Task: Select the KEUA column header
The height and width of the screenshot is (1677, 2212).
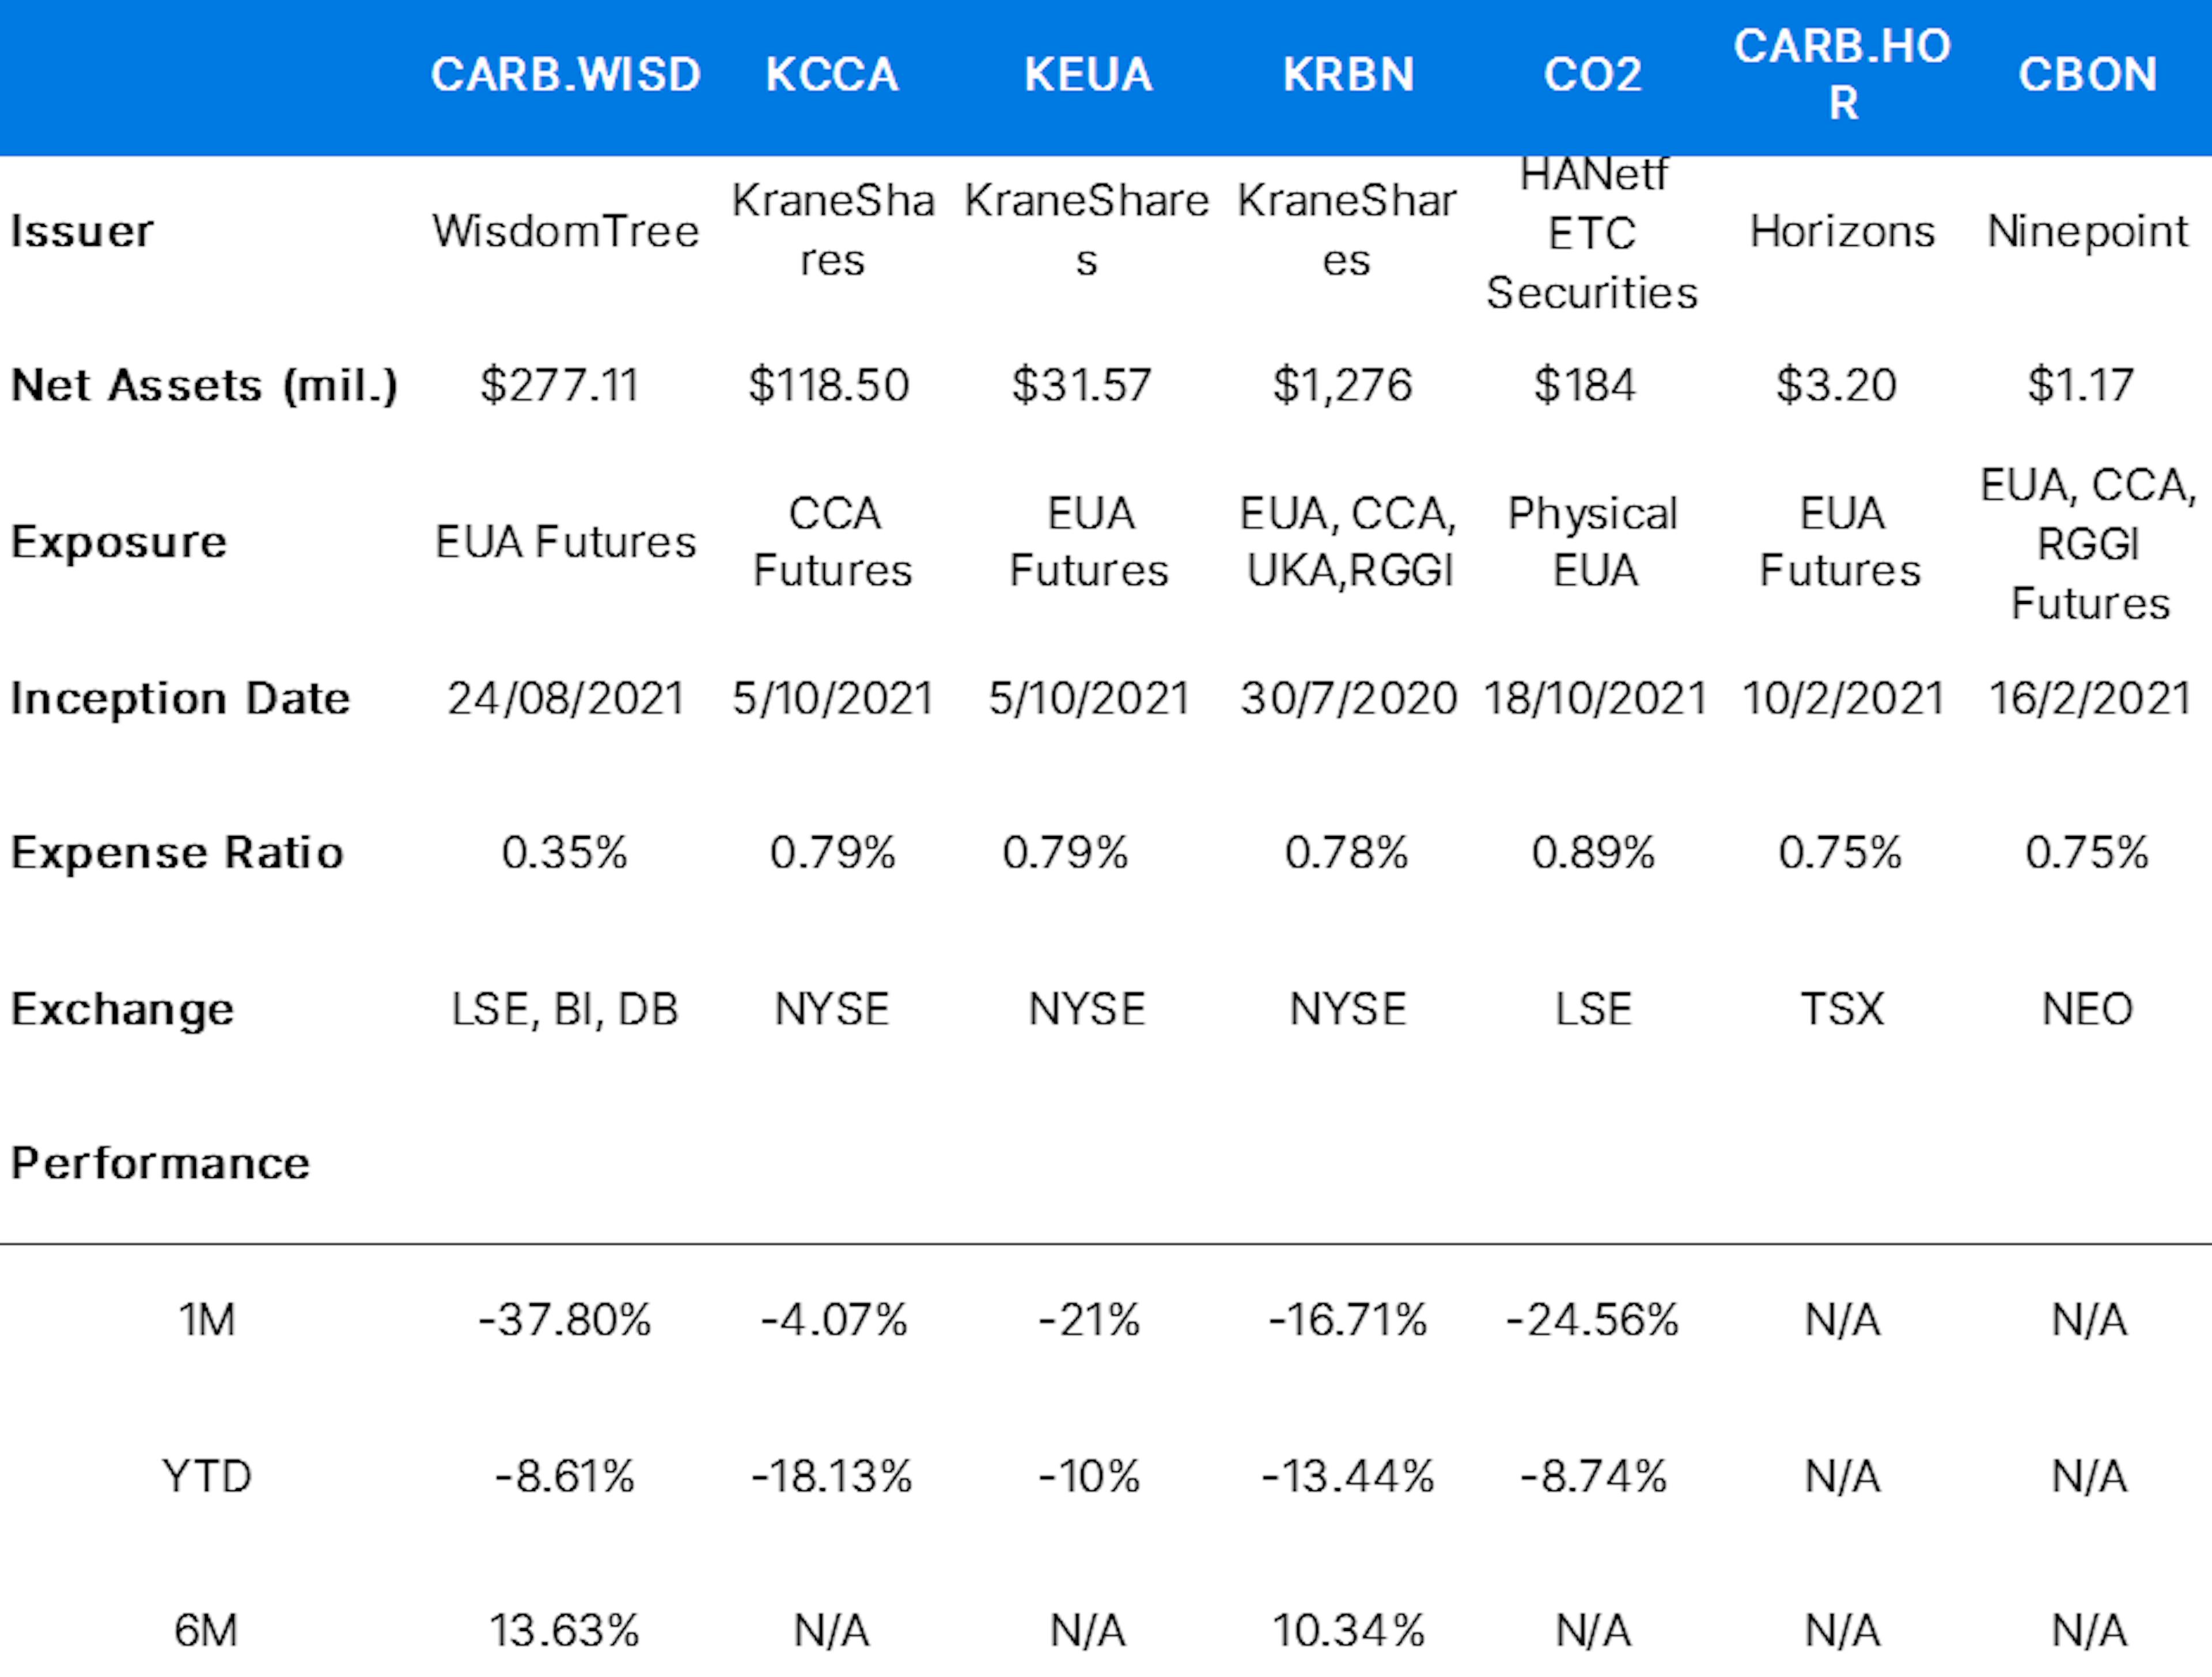Action: [x=1088, y=75]
